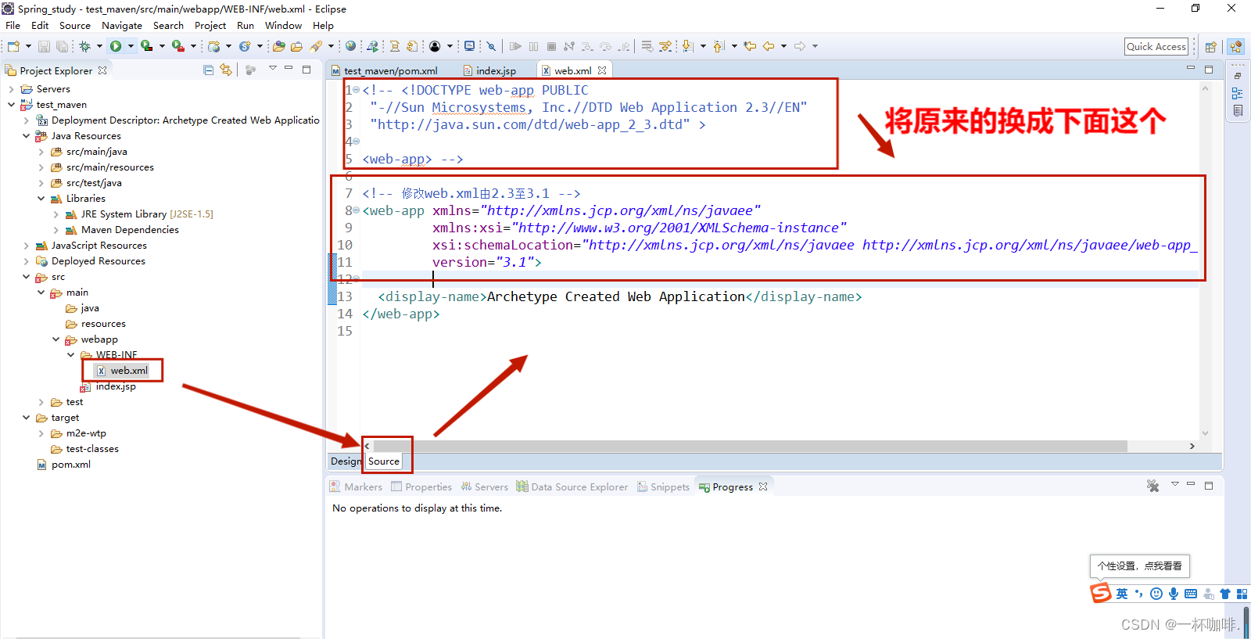This screenshot has height=639, width=1251.
Task: Open the Data Source Explorer tab
Action: click(572, 486)
